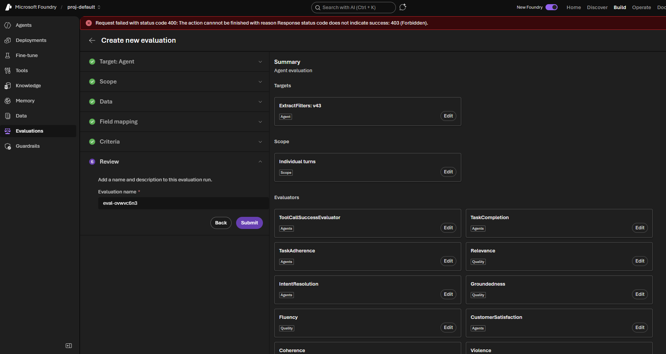Expand the Target: Agent section chevron
The width and height of the screenshot is (666, 354).
(260, 62)
